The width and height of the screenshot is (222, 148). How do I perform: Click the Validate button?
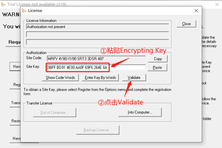click(x=134, y=78)
